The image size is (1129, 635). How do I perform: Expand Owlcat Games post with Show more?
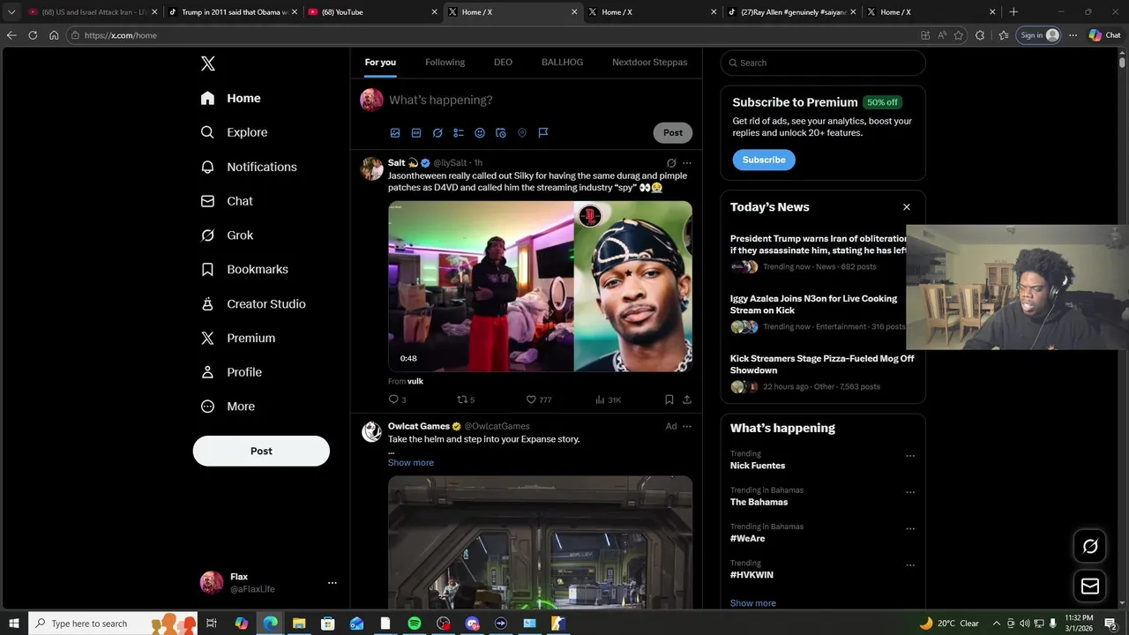[411, 463]
